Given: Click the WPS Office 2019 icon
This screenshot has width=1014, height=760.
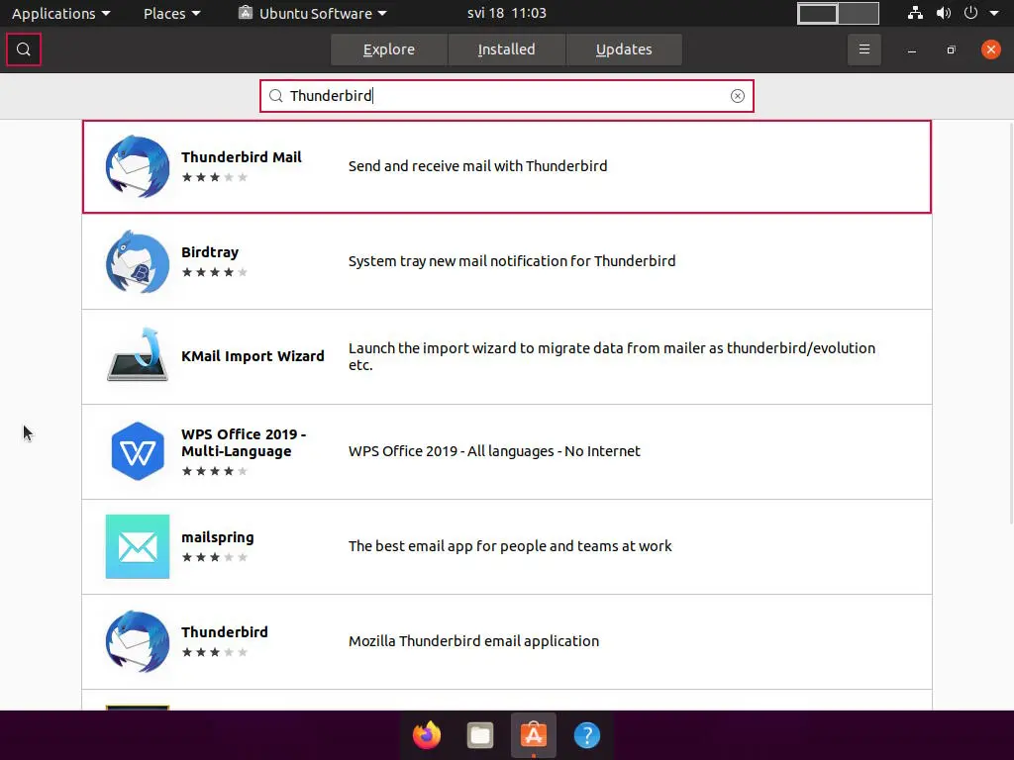Looking at the screenshot, I should coord(138,451).
